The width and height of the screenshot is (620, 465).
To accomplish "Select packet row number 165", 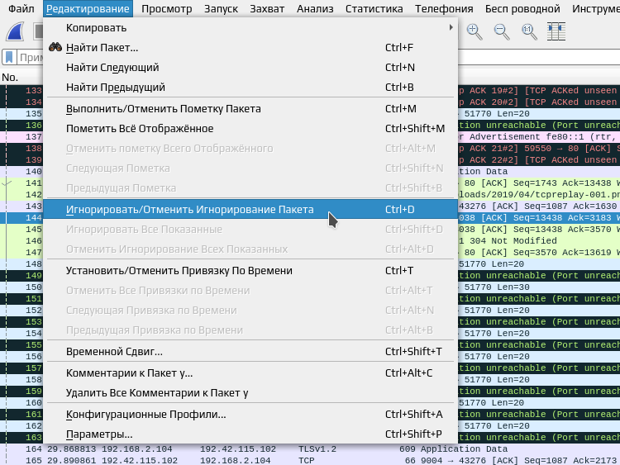I will [310, 461].
